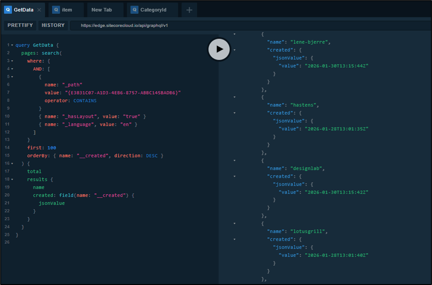This screenshot has height=285, width=432.
Task: Open the query HISTORY
Action: click(x=53, y=26)
